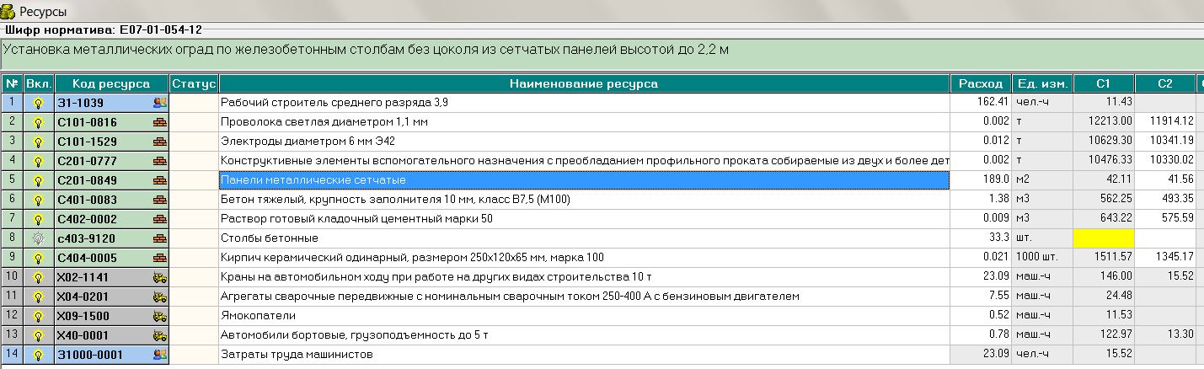Sort by Наименование ресурса column header

(x=584, y=83)
